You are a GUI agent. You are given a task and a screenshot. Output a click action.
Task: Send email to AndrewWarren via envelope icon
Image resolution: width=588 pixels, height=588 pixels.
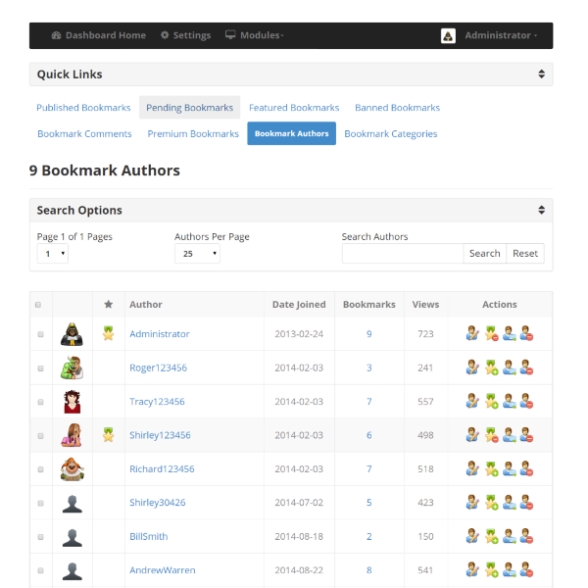509,569
